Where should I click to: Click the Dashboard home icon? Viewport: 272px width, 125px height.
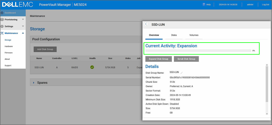2,13
